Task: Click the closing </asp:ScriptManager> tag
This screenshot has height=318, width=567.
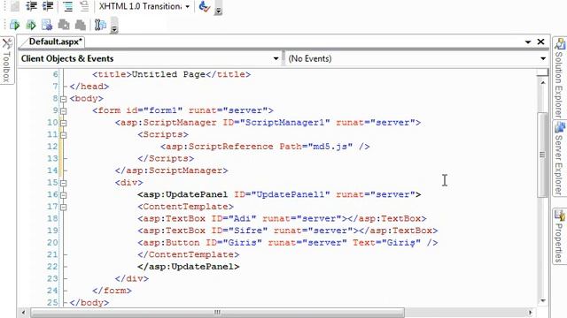Action: [171, 170]
